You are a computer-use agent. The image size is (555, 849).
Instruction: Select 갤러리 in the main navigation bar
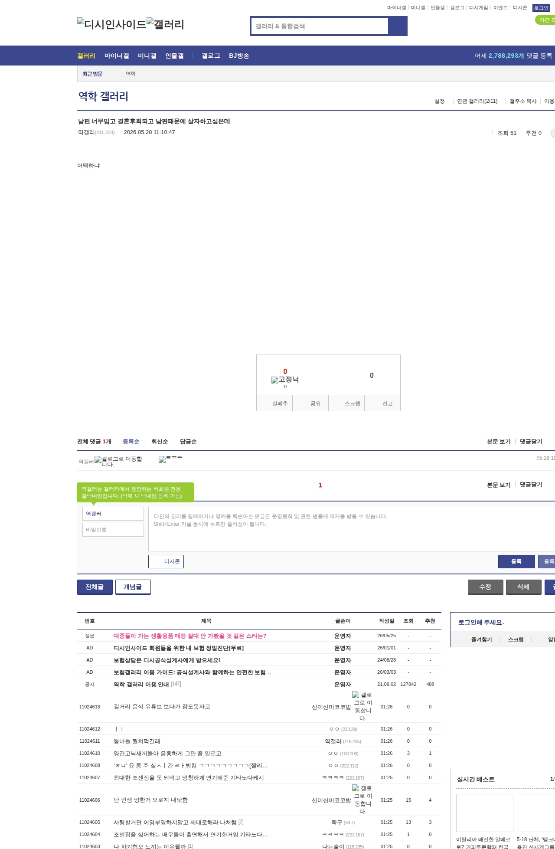(86, 56)
